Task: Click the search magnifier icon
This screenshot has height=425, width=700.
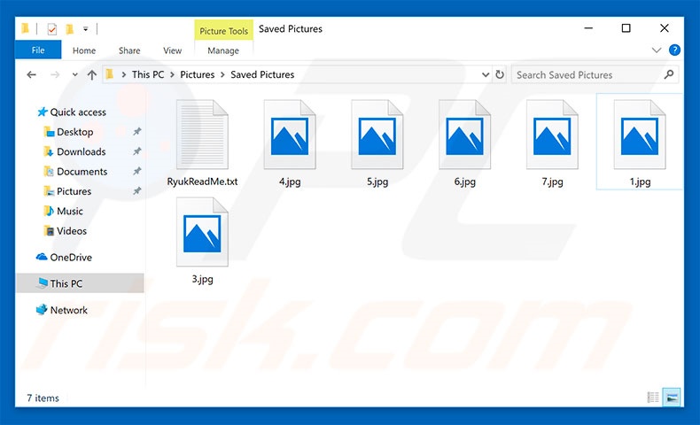Action: coord(669,74)
